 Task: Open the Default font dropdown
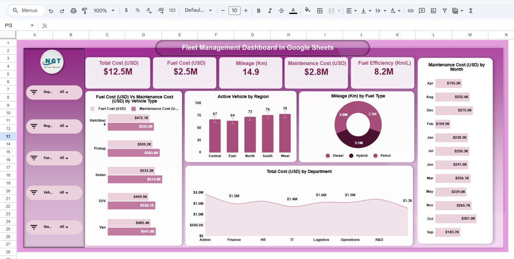pos(198,10)
